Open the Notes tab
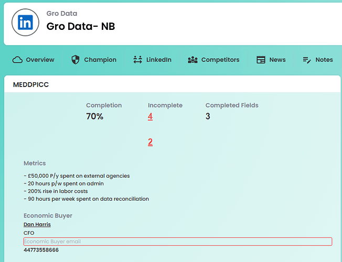342x262 pixels. point(318,60)
